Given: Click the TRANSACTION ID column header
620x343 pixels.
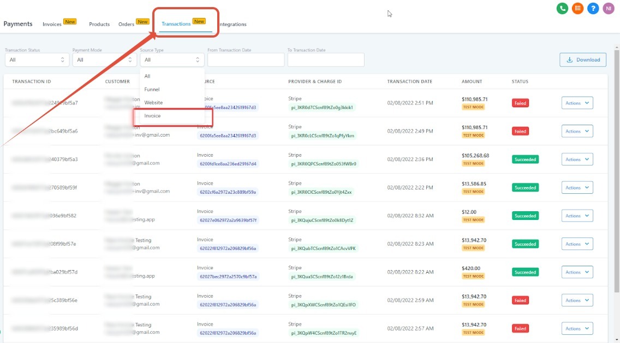Looking at the screenshot, I should coord(31,82).
